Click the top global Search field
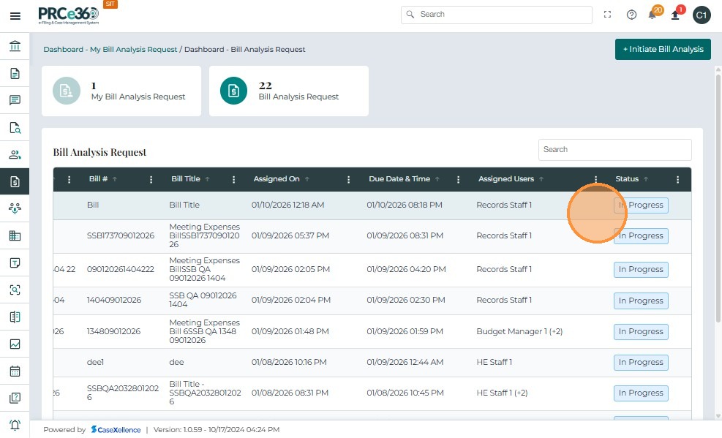 point(497,15)
